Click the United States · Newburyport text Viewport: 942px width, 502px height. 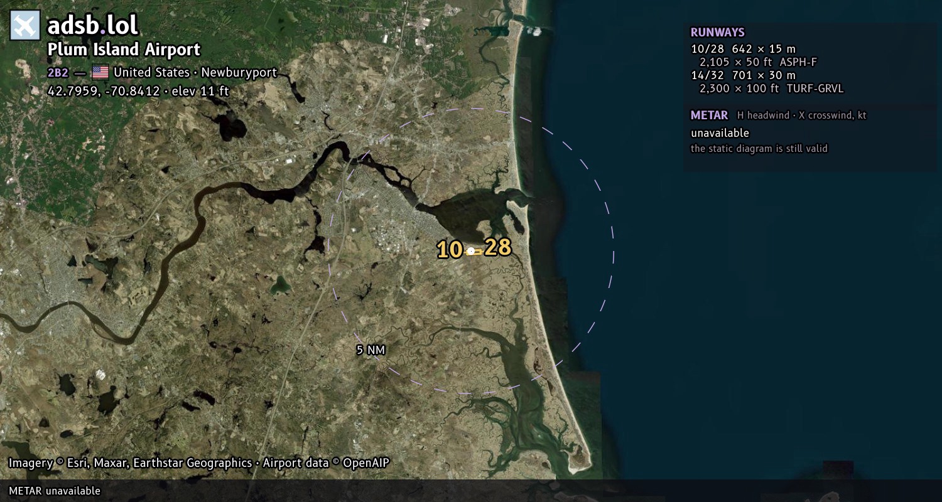pos(195,72)
